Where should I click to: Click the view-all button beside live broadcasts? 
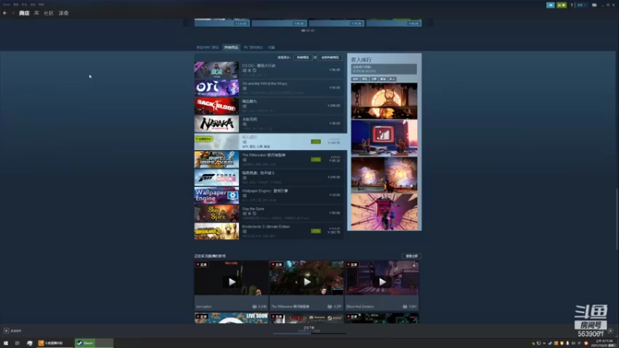pos(412,256)
